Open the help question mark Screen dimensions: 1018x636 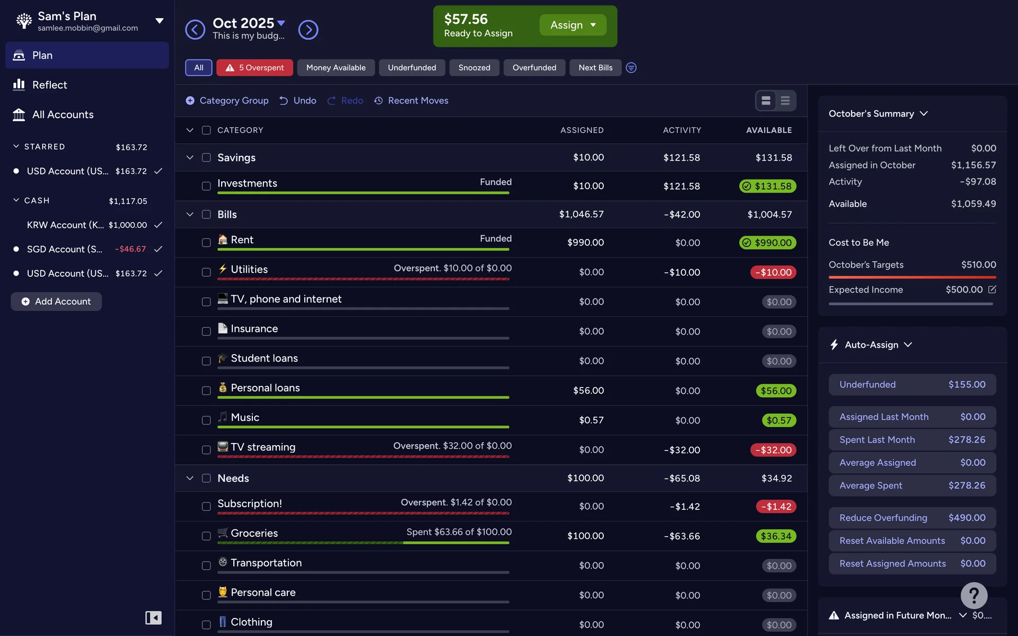point(973,596)
